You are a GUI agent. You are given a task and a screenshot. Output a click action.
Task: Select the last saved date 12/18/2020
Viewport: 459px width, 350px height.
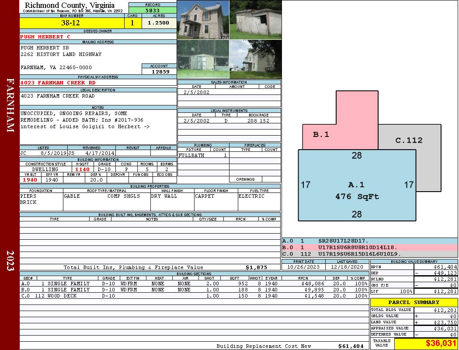click(347, 267)
